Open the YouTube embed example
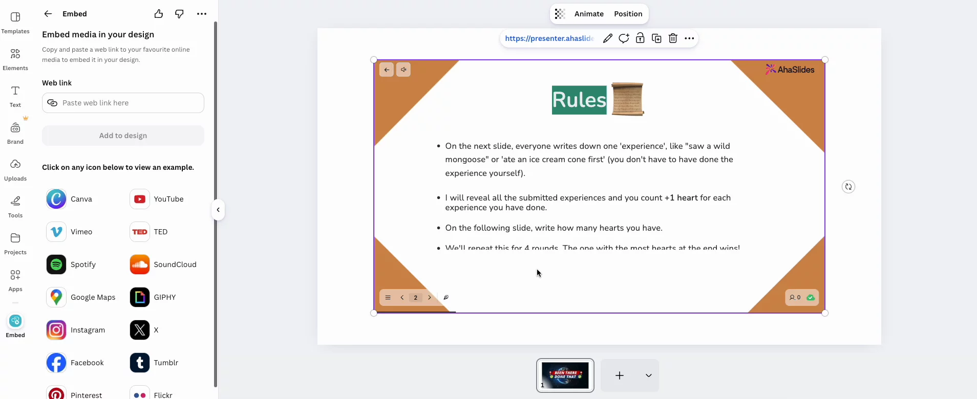Screen dimensions: 977x399 [157, 199]
